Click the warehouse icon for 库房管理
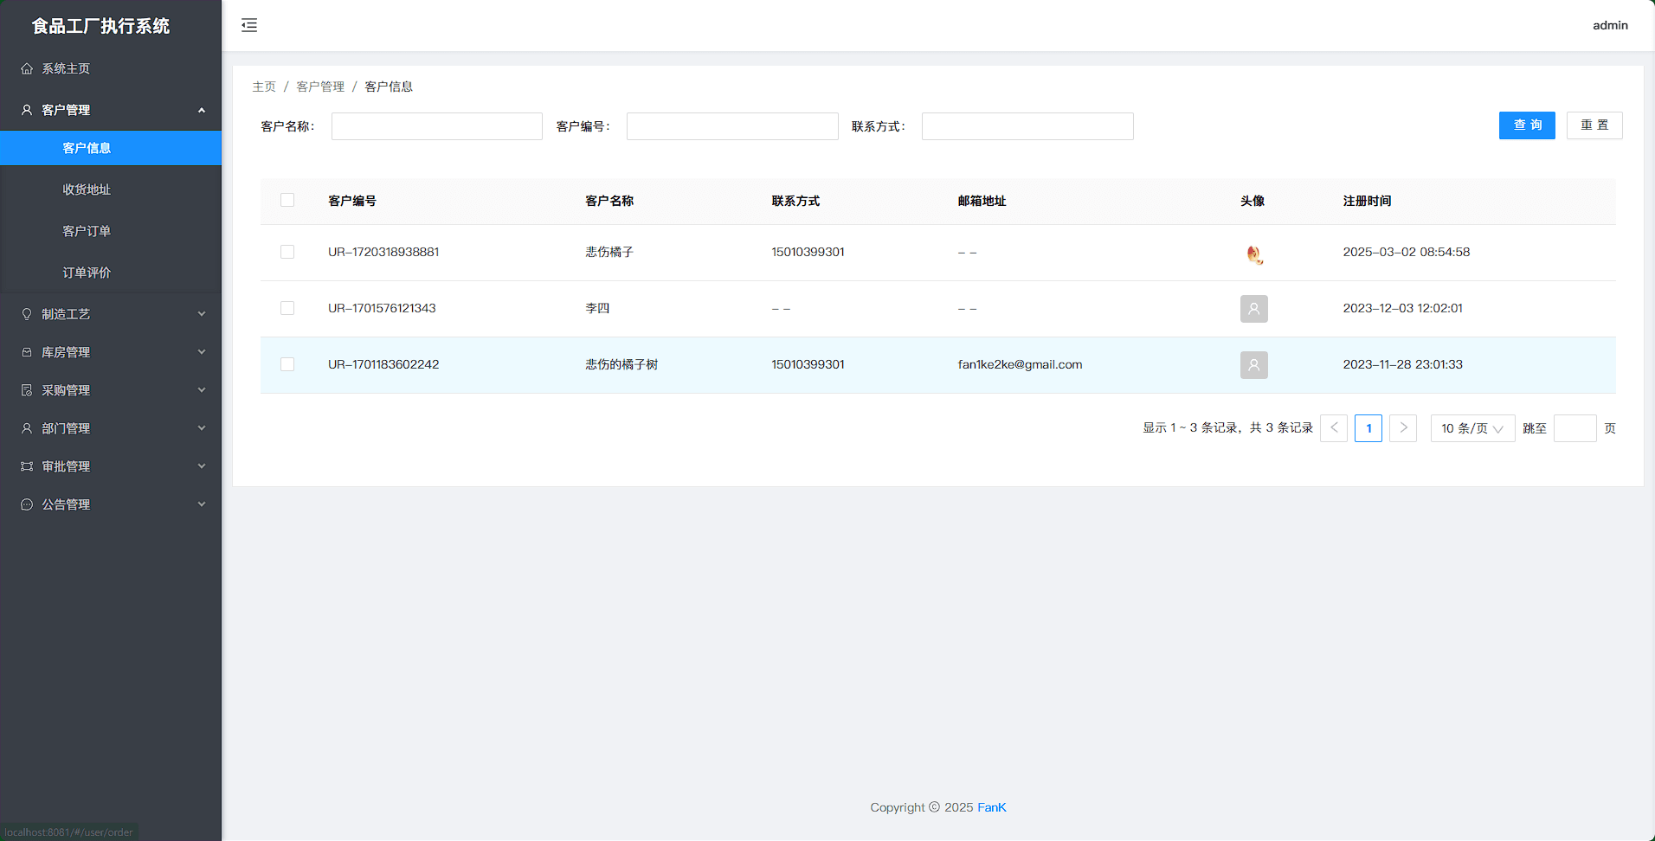Screen dimensions: 1655x841 tap(27, 352)
